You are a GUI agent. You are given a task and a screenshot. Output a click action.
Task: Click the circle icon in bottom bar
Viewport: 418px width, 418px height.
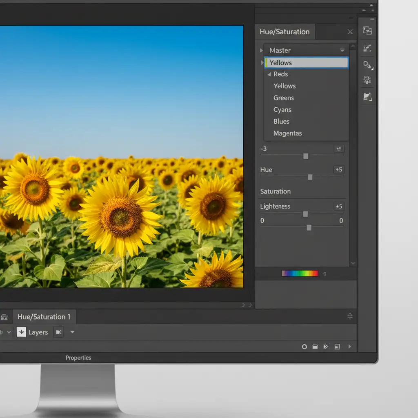[304, 347]
